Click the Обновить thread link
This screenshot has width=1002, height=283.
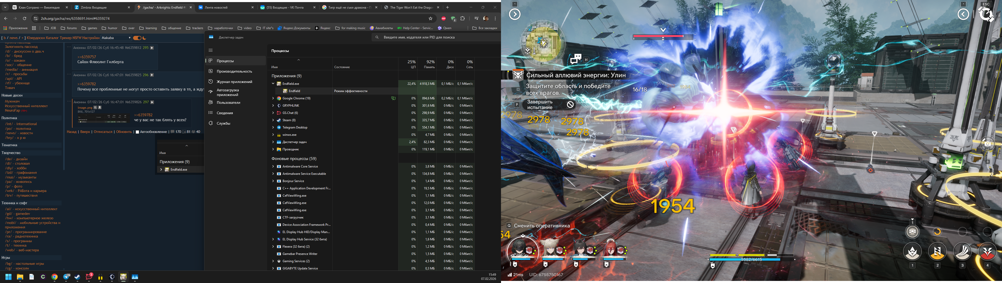click(x=124, y=132)
